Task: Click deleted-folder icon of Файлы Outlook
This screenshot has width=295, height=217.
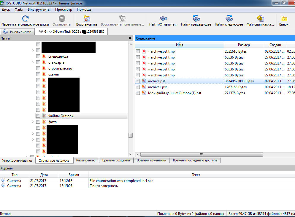Action: [x=44, y=116]
